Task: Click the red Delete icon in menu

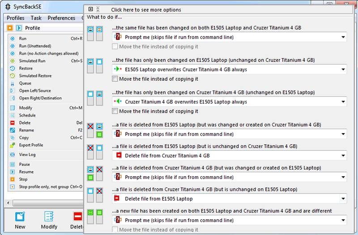Action: click(13, 123)
